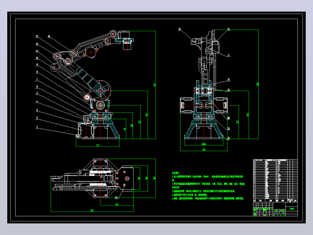This screenshot has width=313, height=235.
Task: Select the lowest part balloon number in the side view
Action: 37,127
